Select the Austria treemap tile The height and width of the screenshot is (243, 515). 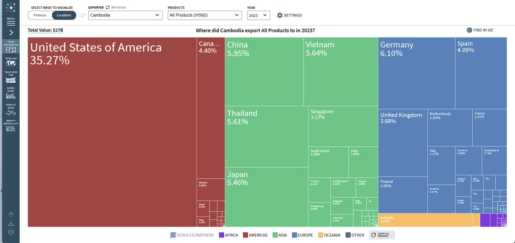pos(441,199)
